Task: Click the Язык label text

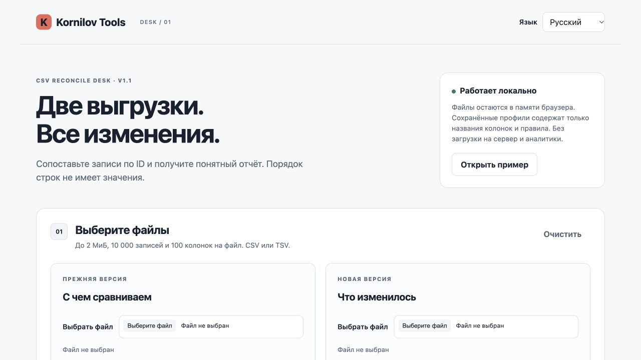Action: 528,22
